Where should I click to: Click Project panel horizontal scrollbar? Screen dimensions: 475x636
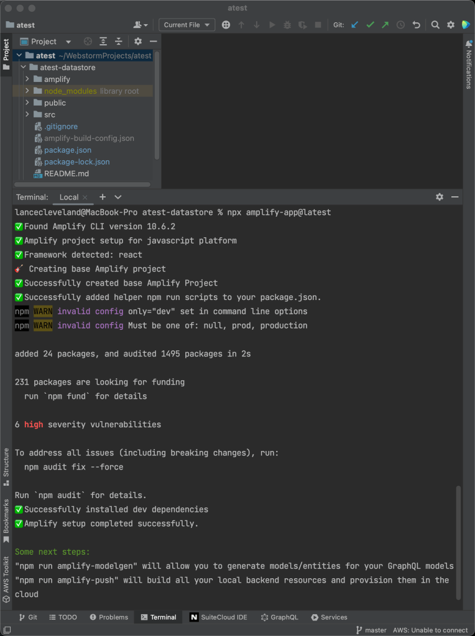pyautogui.click(x=83, y=184)
